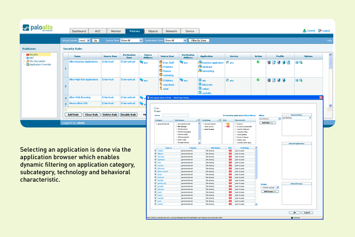Click the service any icon in rule 1

[227, 62]
